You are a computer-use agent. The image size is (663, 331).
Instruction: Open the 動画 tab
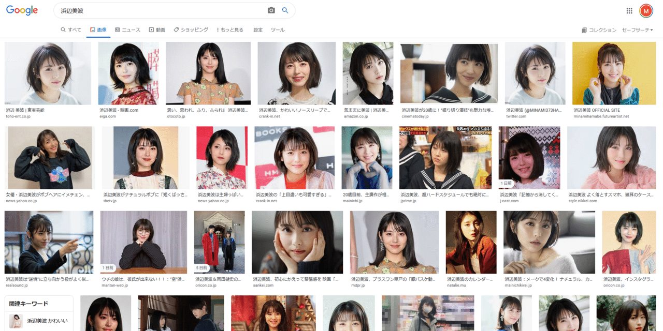(157, 30)
